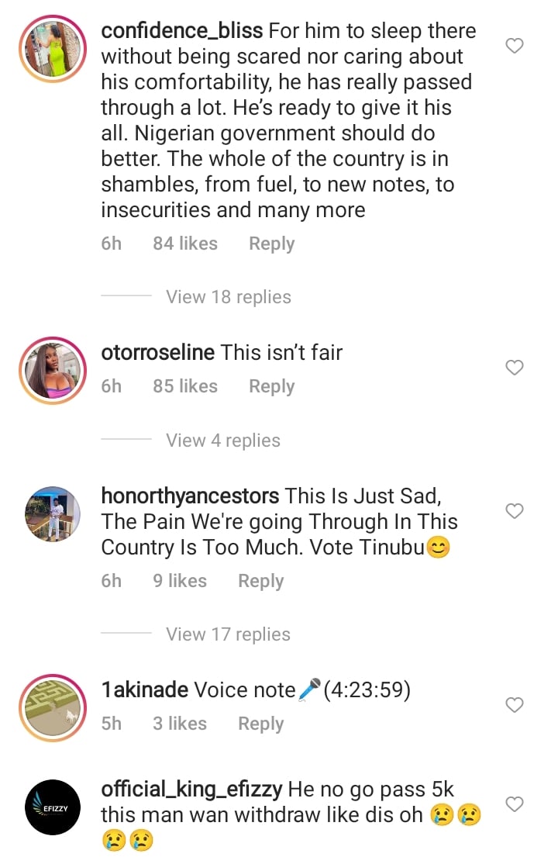View who gave otorroseline 85 likes

185,386
